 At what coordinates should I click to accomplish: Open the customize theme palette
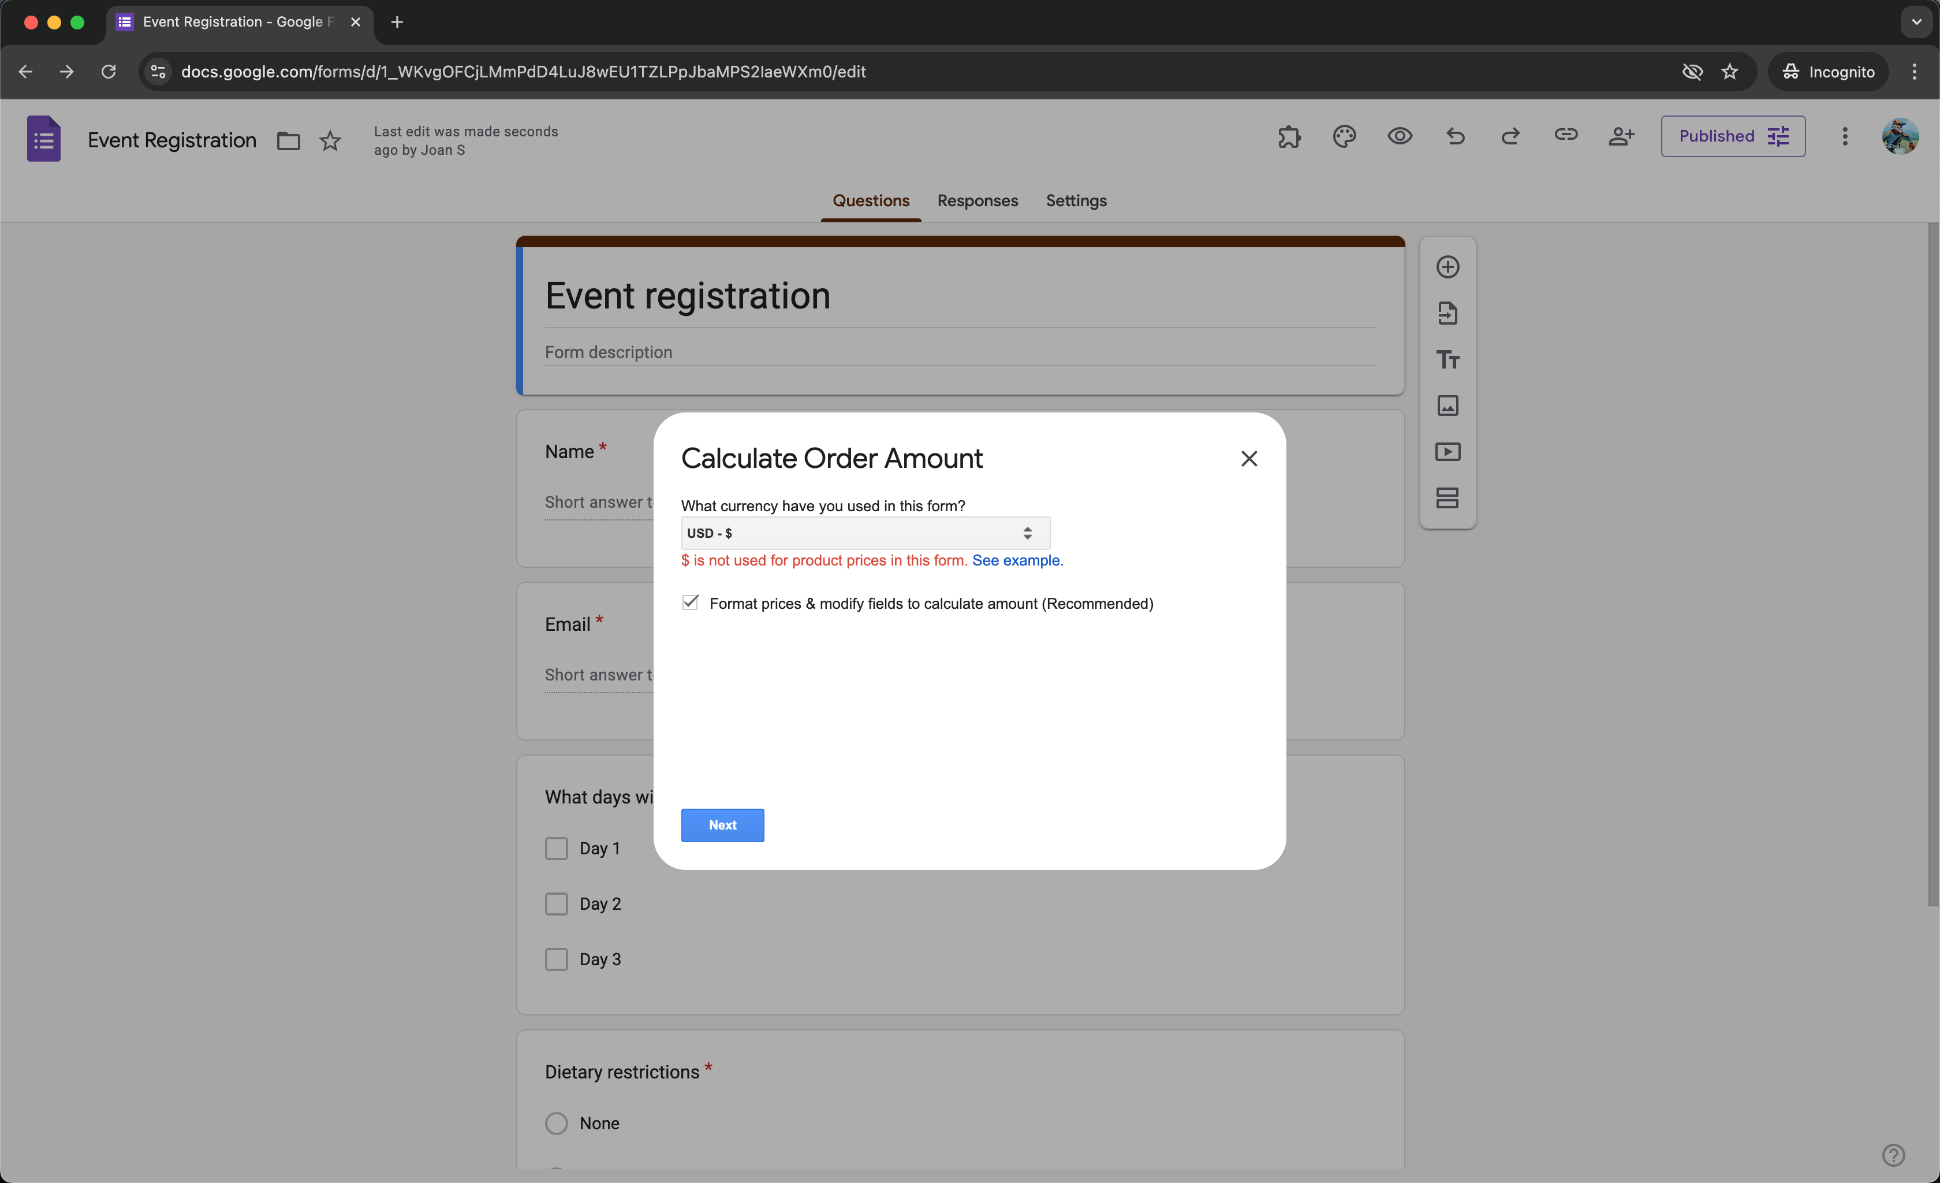tap(1344, 137)
